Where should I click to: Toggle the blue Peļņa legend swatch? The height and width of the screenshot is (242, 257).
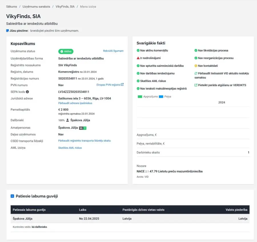(161, 97)
